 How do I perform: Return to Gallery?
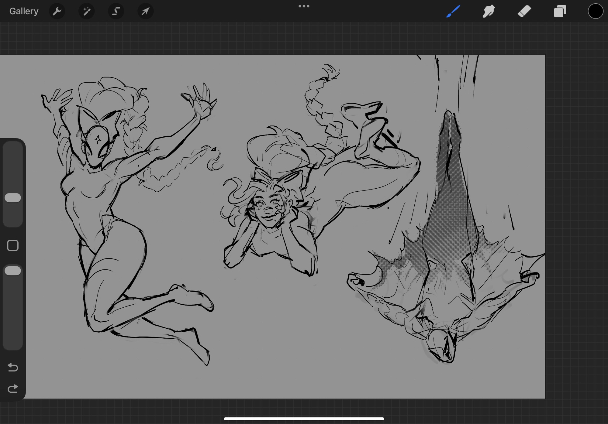24,11
